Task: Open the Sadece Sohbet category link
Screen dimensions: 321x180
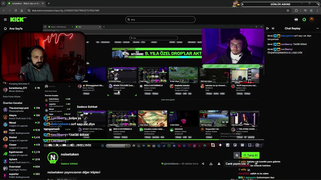Action: tap(69, 164)
